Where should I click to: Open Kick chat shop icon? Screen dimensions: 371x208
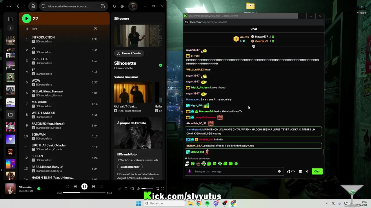click(x=300, y=171)
